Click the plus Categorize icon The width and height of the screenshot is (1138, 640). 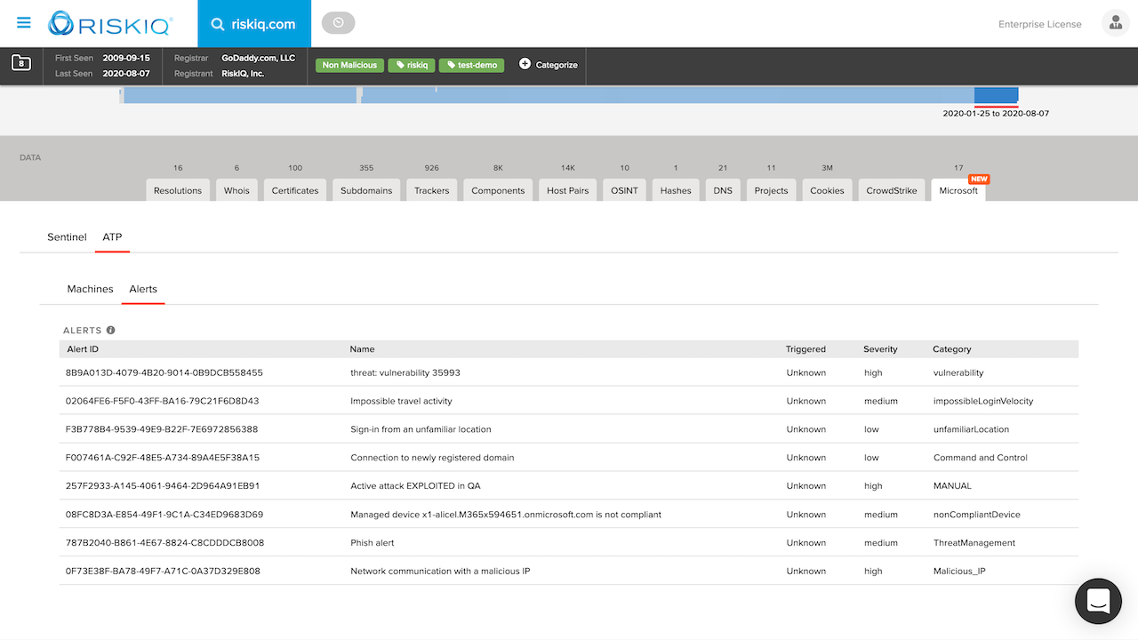(525, 64)
